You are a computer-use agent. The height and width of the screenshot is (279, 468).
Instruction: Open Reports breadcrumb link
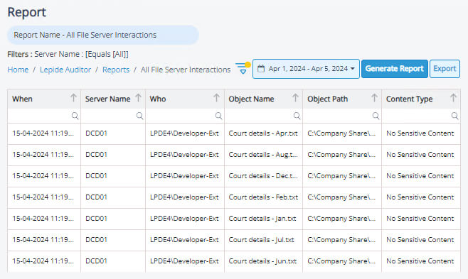[x=116, y=70]
